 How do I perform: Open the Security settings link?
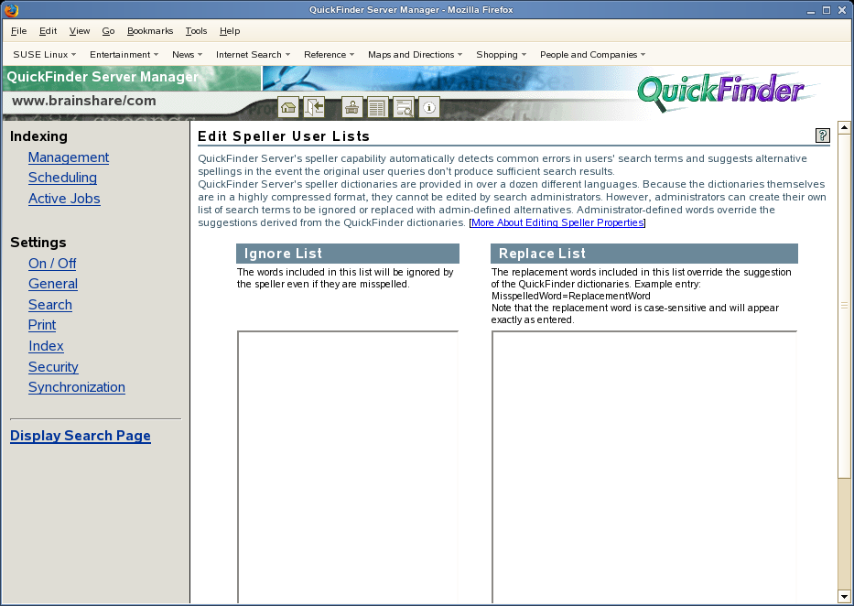(53, 367)
